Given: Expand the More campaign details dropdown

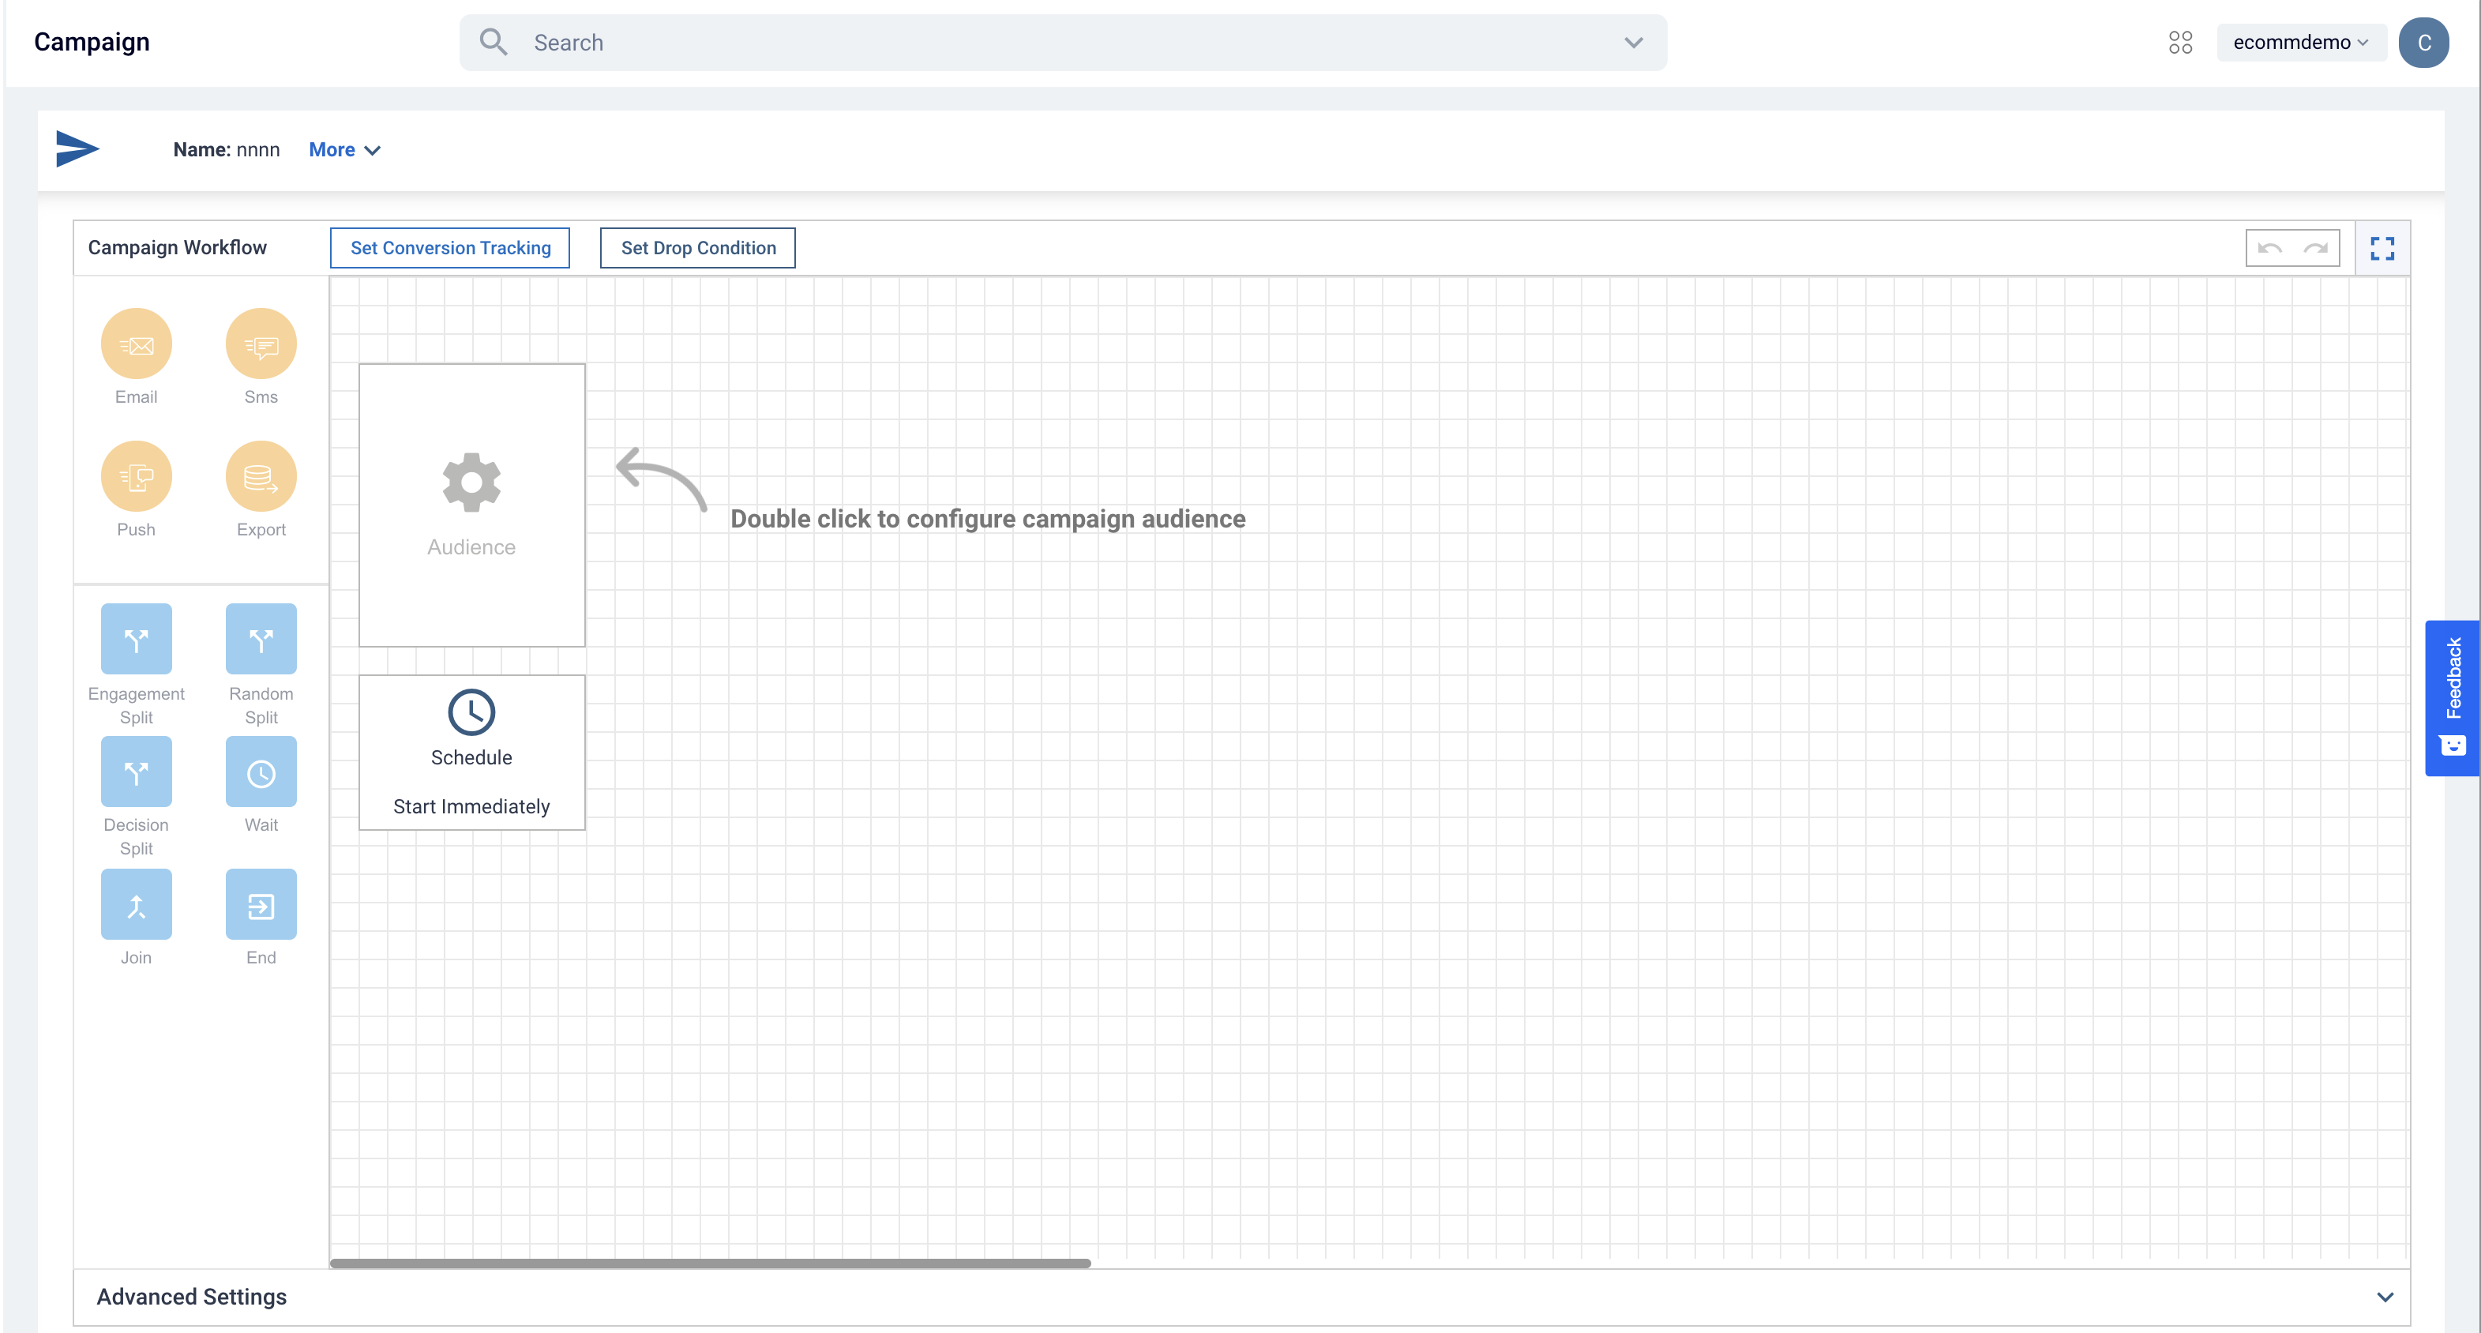Looking at the screenshot, I should coord(343,149).
